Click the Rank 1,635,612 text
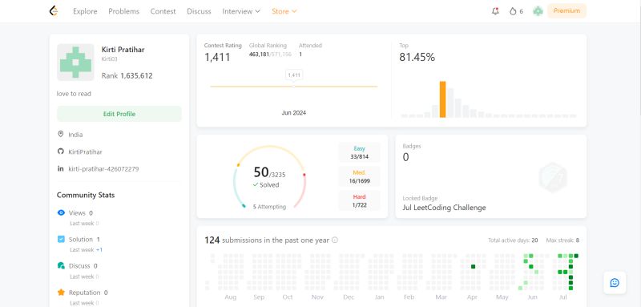641x307 pixels. click(x=127, y=75)
